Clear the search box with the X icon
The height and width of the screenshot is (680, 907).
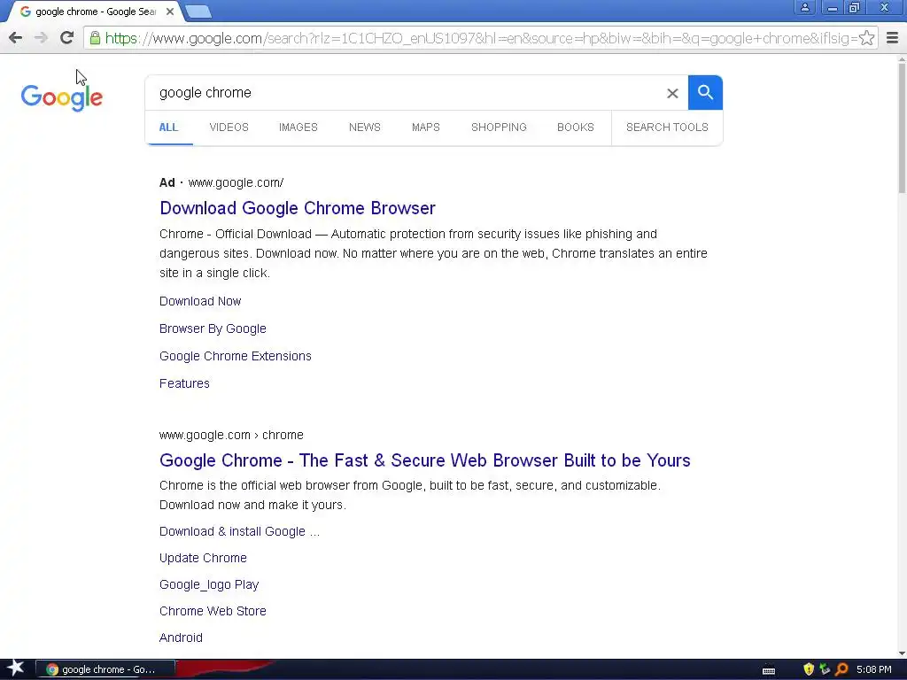(x=672, y=93)
